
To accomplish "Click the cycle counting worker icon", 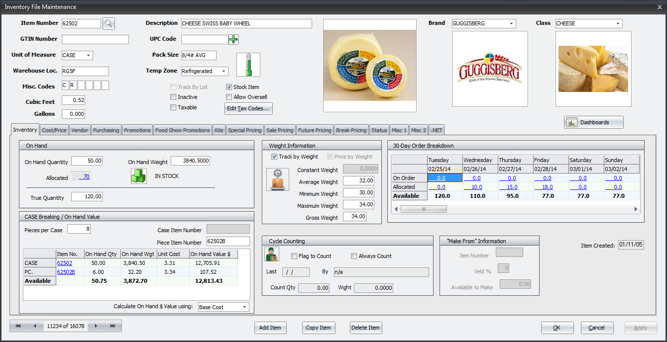I will tap(271, 254).
